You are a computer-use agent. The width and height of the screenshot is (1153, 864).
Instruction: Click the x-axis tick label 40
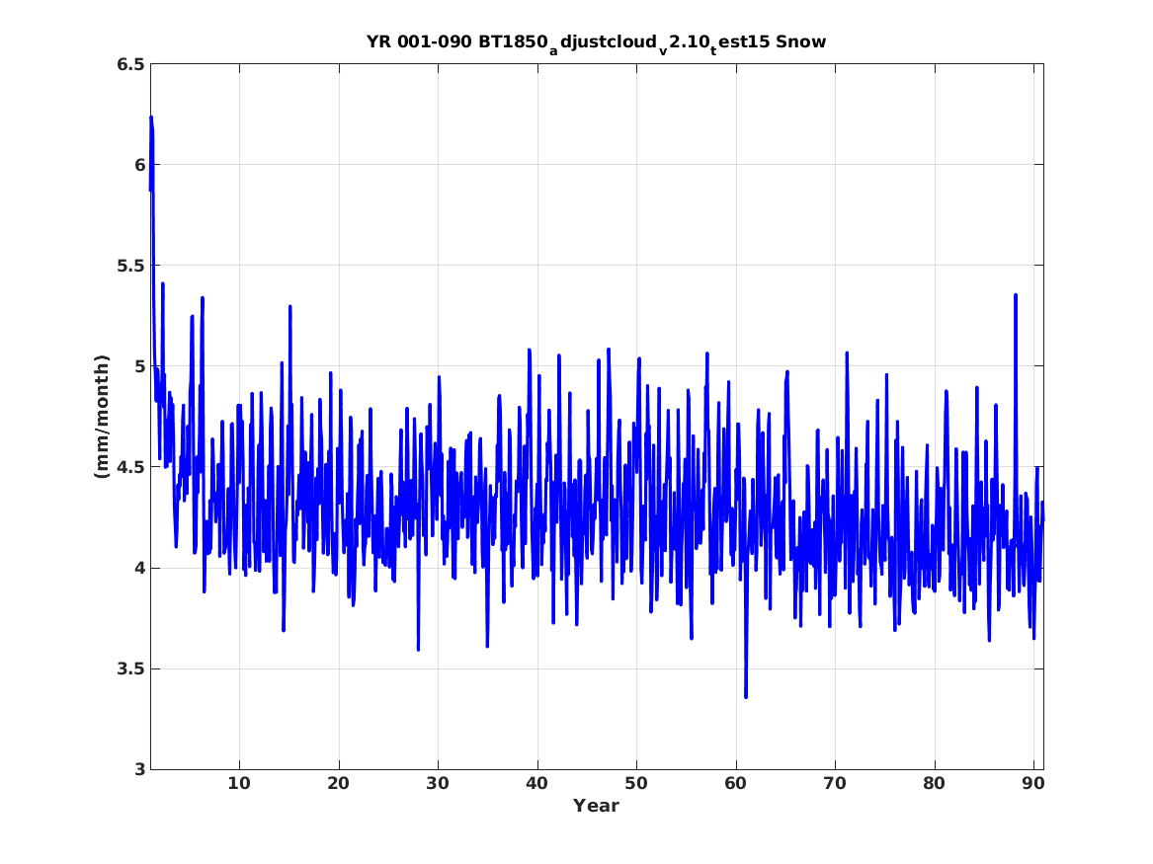click(x=536, y=784)
